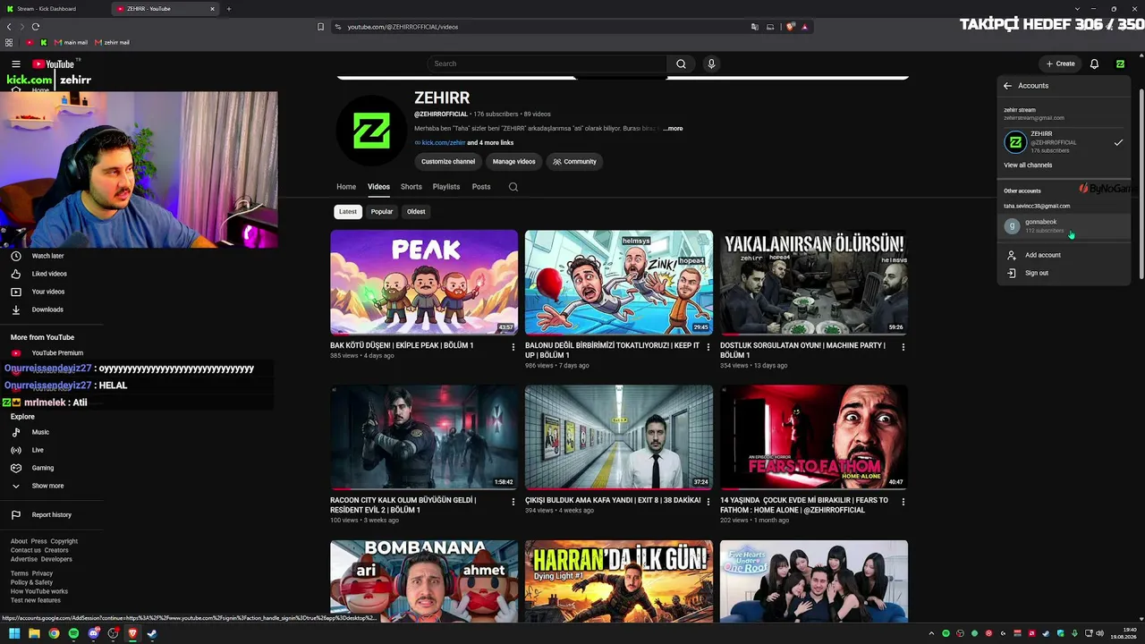Click the Customize channel button
This screenshot has width=1145, height=644.
[x=448, y=162]
